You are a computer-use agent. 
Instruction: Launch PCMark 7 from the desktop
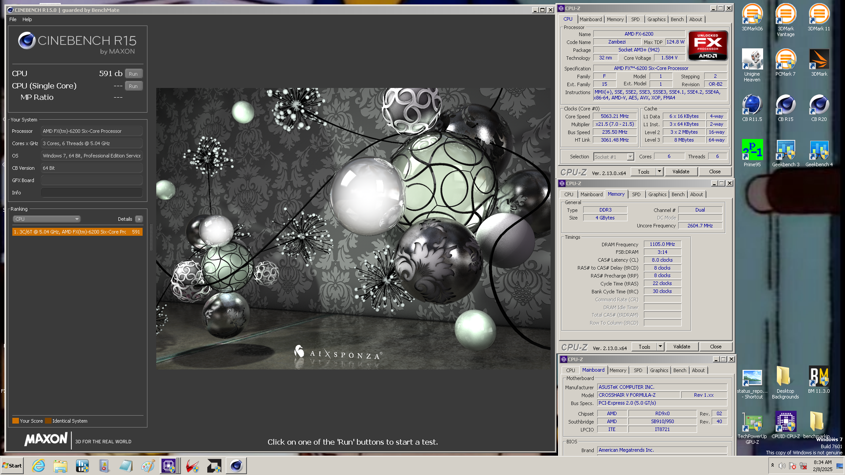(786, 62)
